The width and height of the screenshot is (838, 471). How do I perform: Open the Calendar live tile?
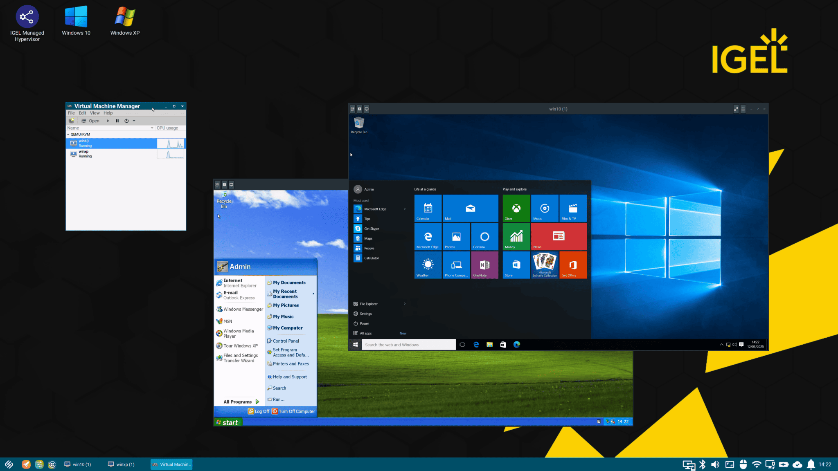pyautogui.click(x=428, y=208)
